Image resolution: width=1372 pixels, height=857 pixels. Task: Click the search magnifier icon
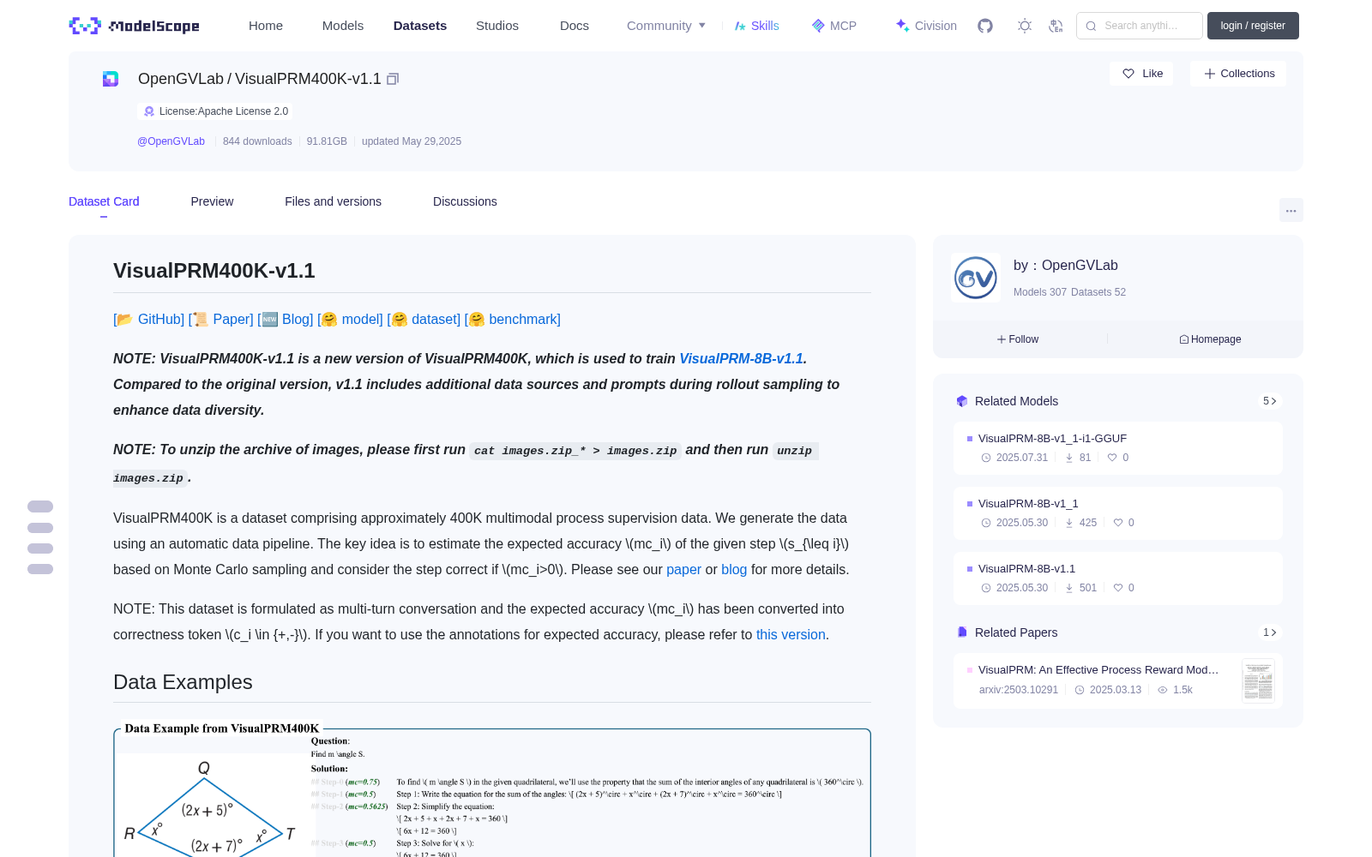pyautogui.click(x=1091, y=26)
